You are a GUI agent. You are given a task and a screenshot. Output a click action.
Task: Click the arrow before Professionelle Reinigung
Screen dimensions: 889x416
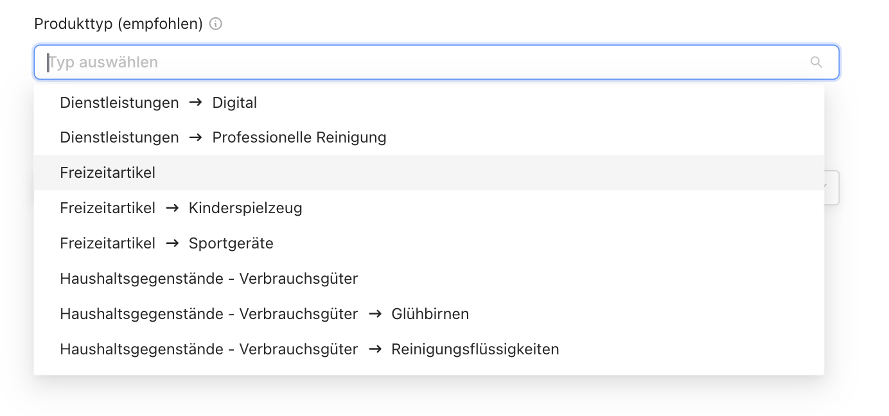(x=196, y=137)
